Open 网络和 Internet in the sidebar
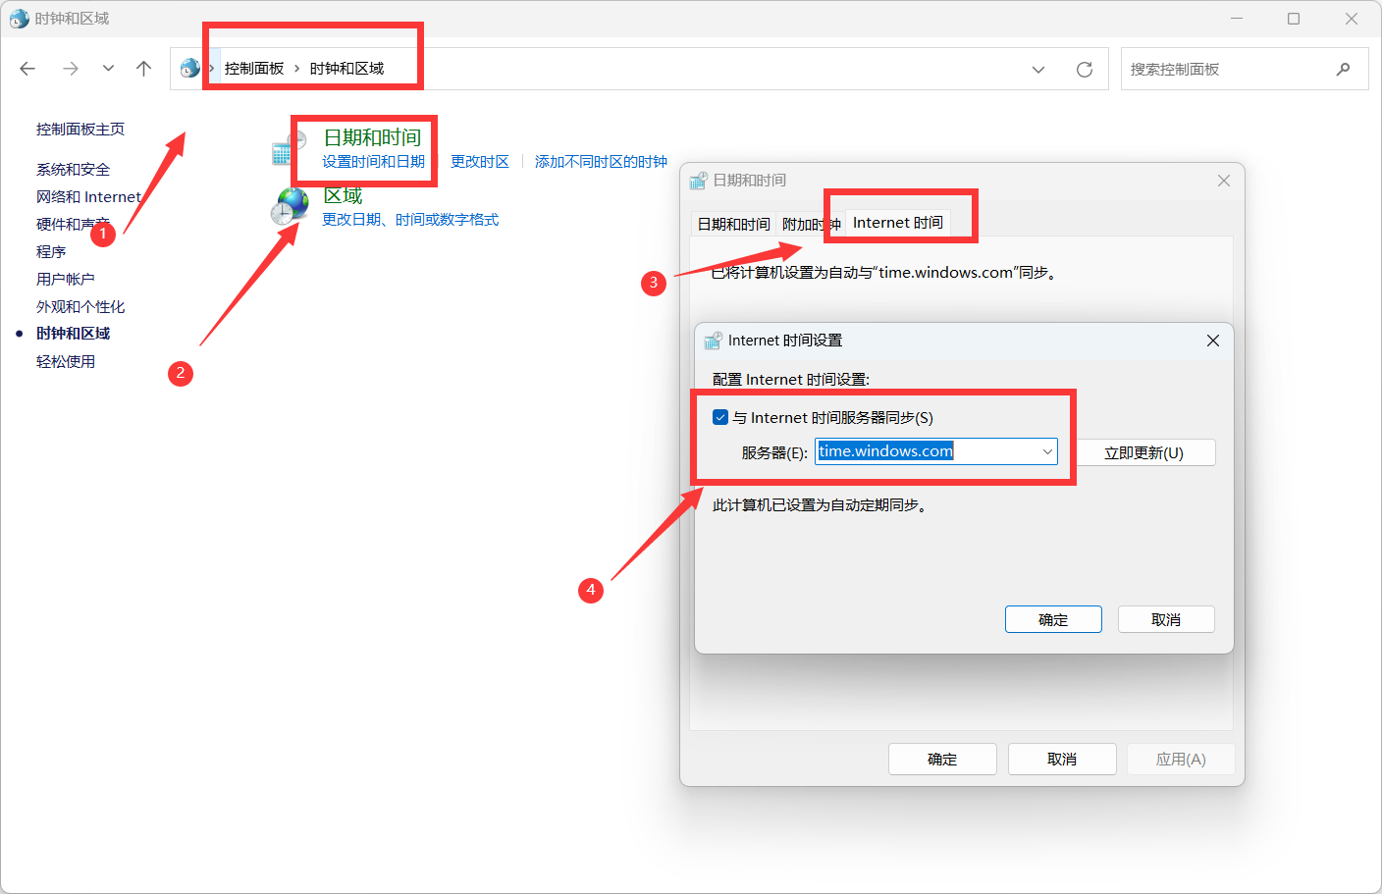 coord(89,197)
